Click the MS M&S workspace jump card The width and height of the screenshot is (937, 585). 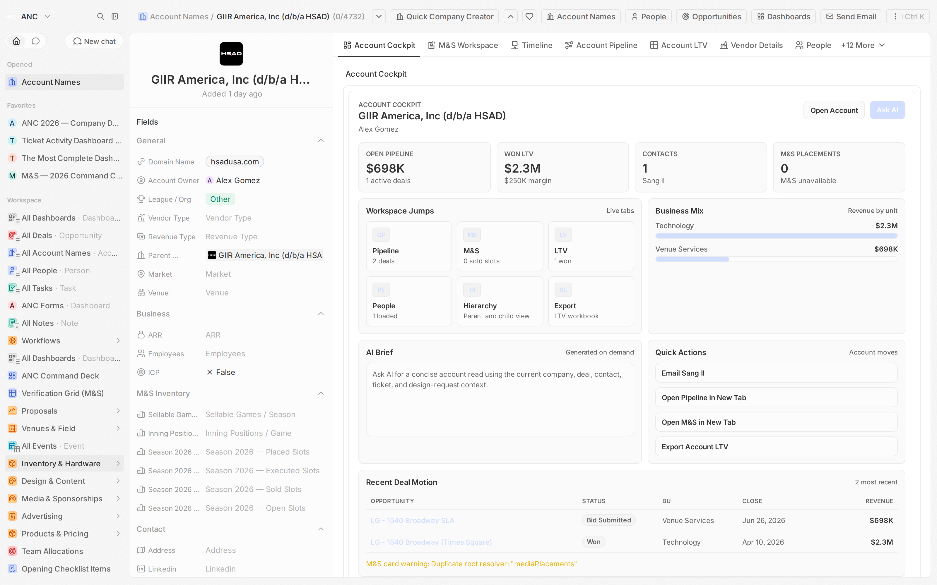point(500,246)
